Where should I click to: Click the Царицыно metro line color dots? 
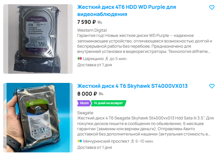pyautogui.click(x=80, y=59)
